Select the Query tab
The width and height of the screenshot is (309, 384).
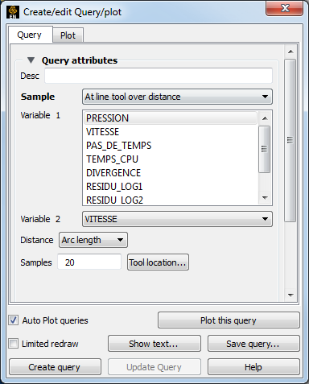pos(30,35)
